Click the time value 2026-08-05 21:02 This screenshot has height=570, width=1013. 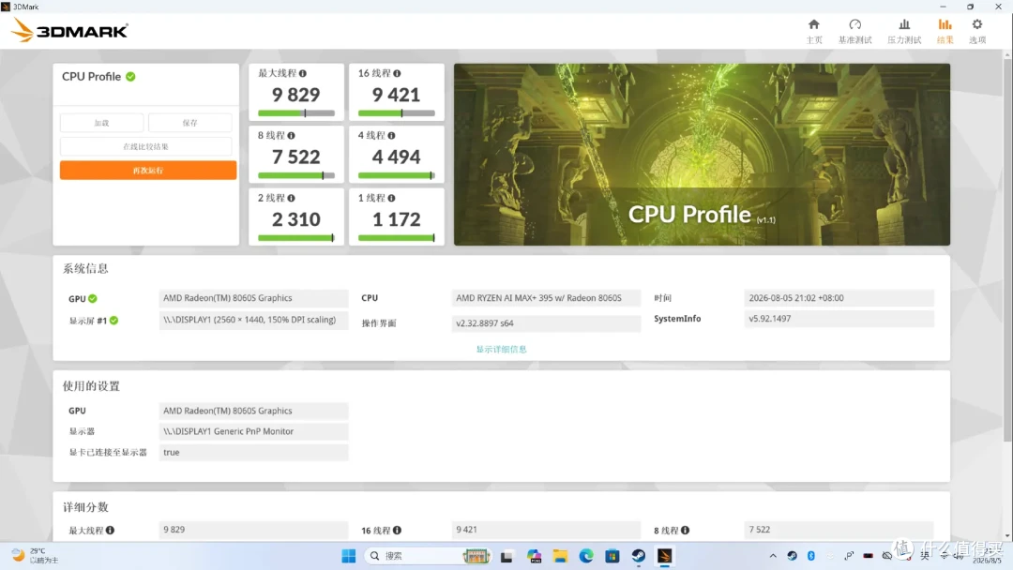tap(839, 297)
